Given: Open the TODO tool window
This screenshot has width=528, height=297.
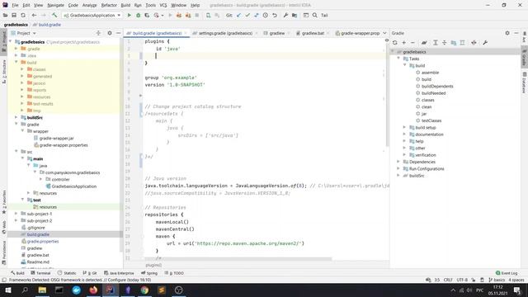Looking at the screenshot, I should [174, 273].
